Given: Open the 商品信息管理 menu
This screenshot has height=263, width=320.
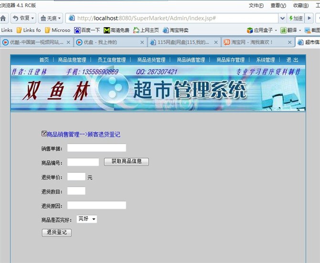Looking at the screenshot, I should point(72,60).
